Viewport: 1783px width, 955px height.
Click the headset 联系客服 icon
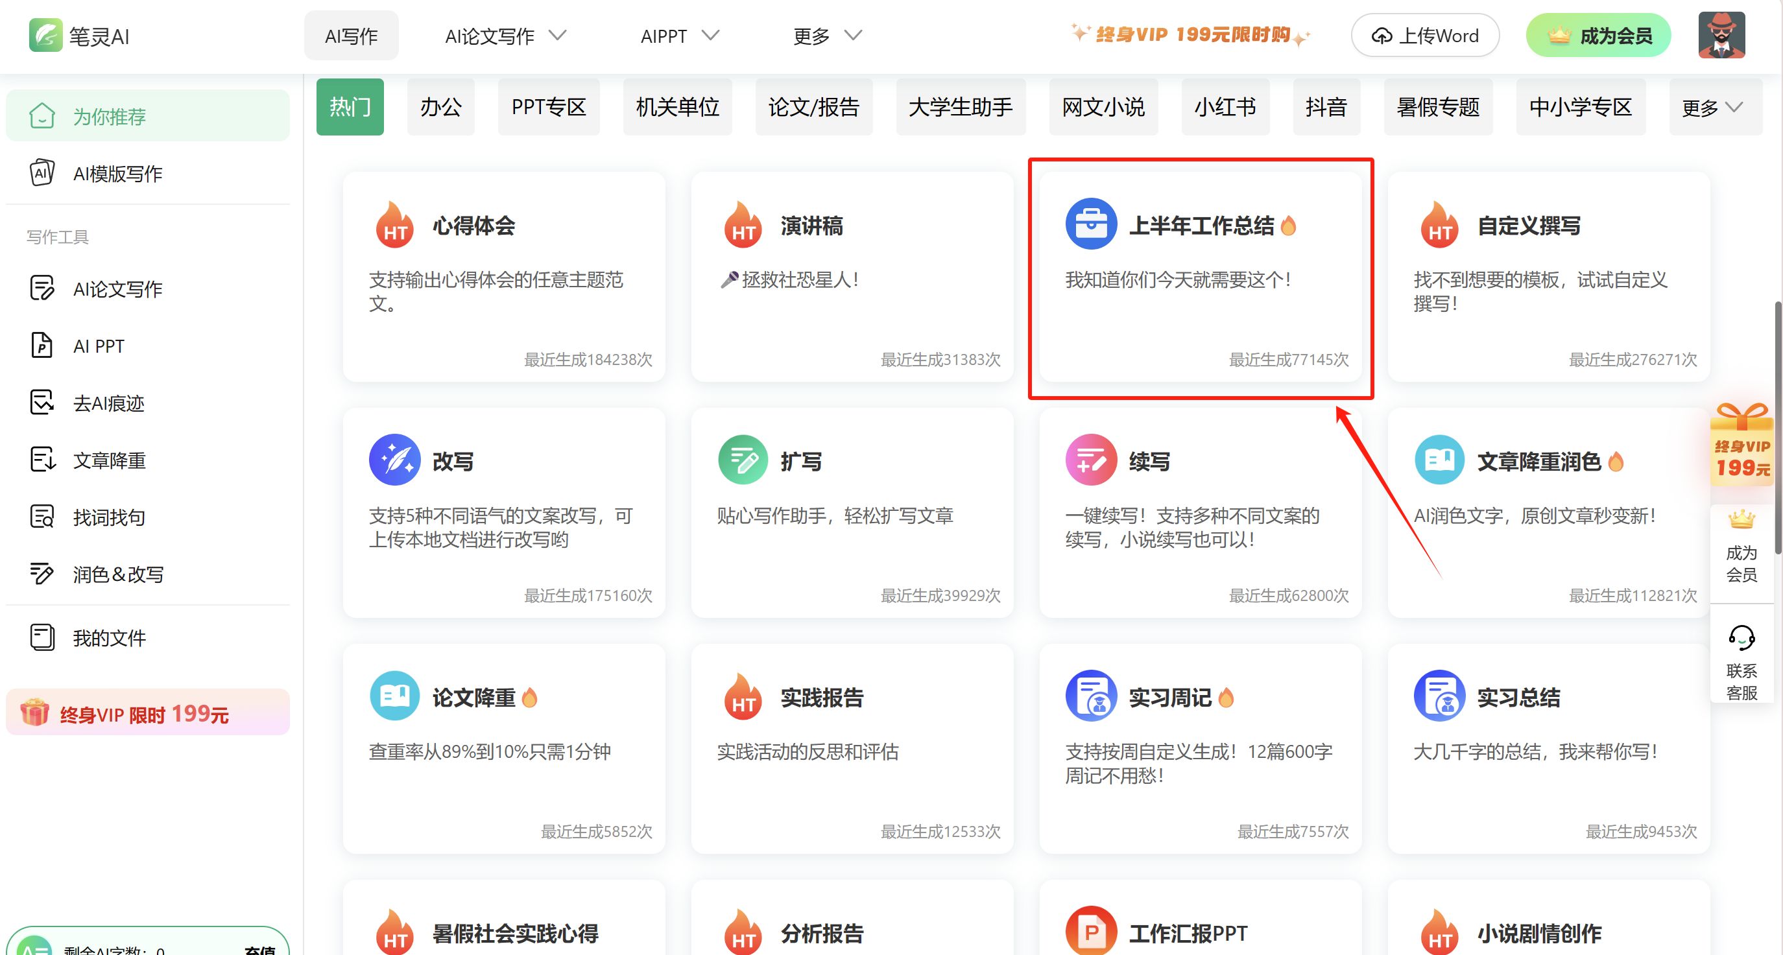tap(1741, 637)
